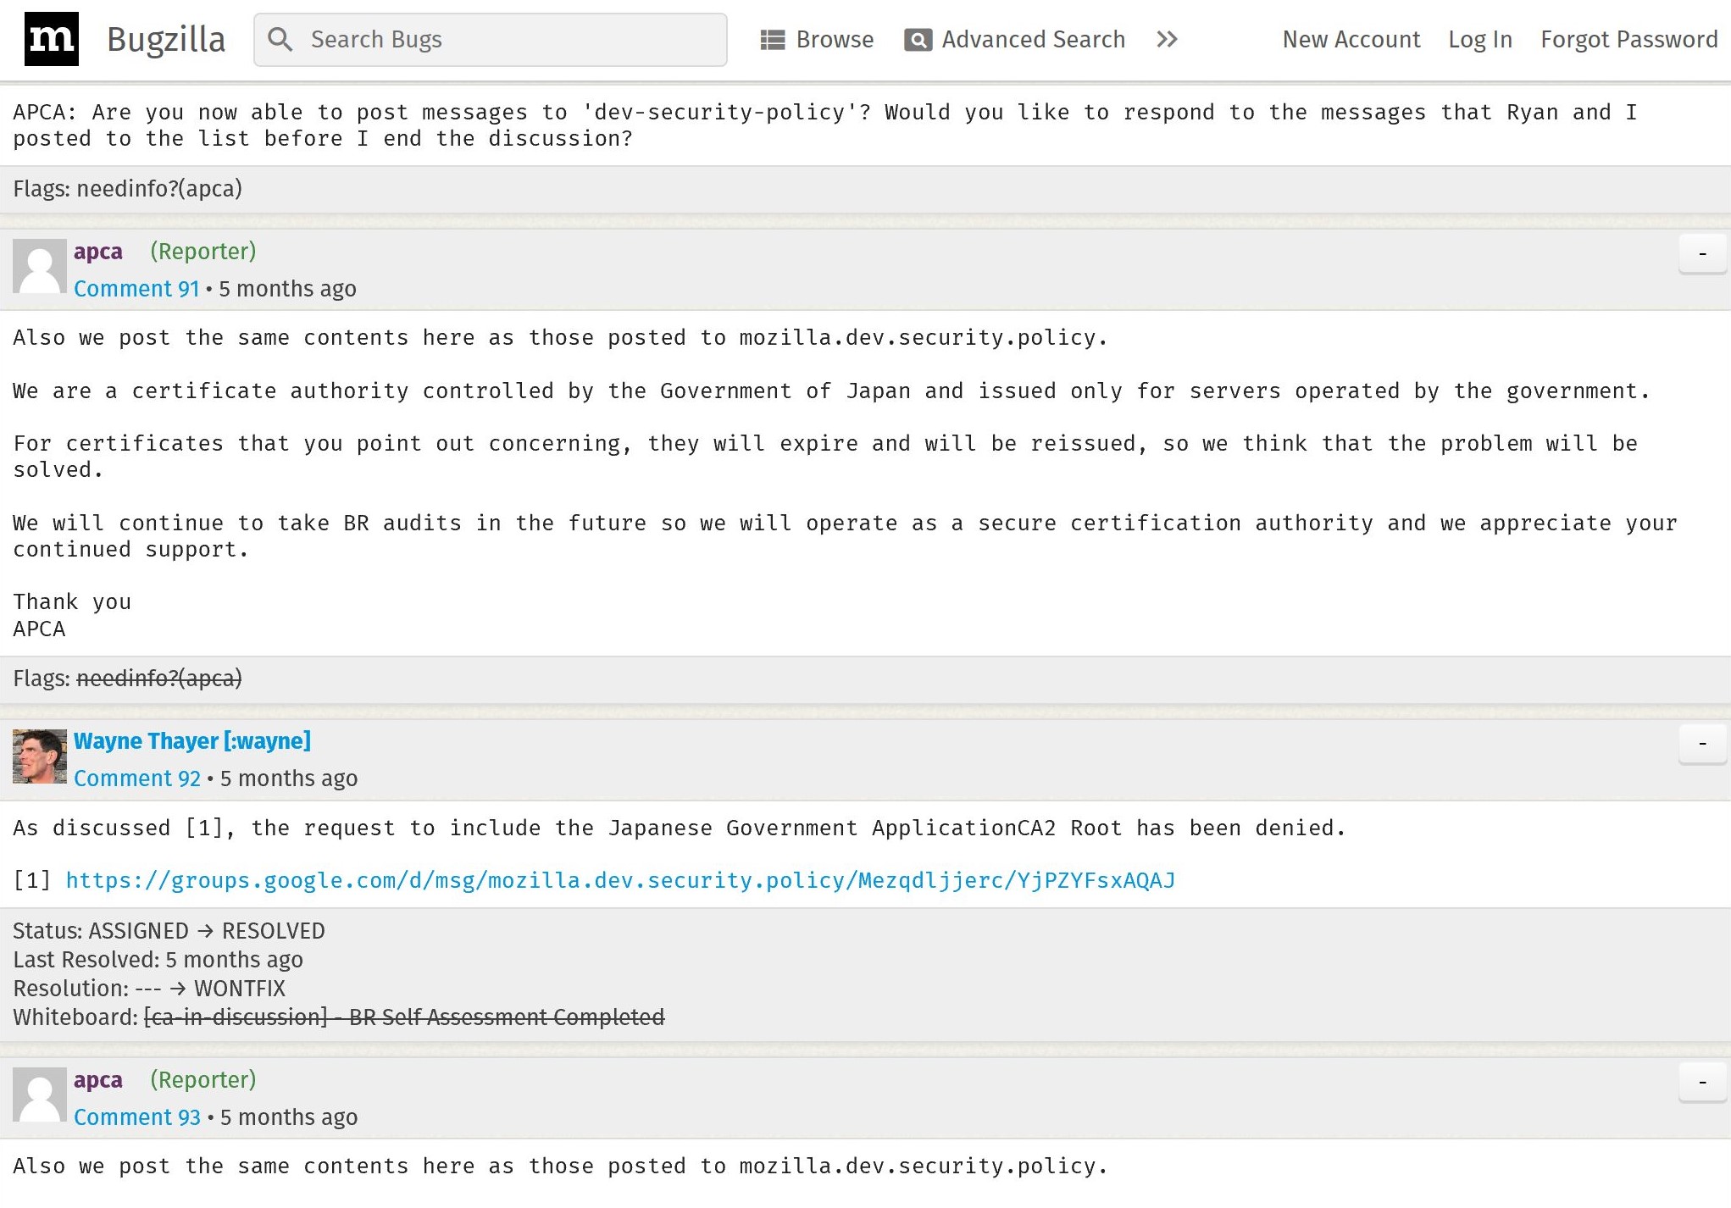The width and height of the screenshot is (1731, 1208).
Task: Click the Mozilla logo home icon
Action: pos(52,39)
